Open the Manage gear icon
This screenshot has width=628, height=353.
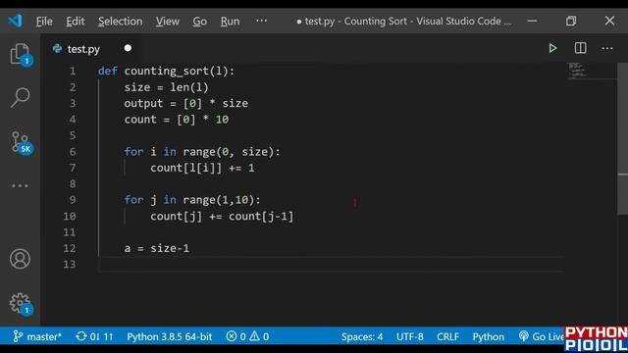coord(20,303)
